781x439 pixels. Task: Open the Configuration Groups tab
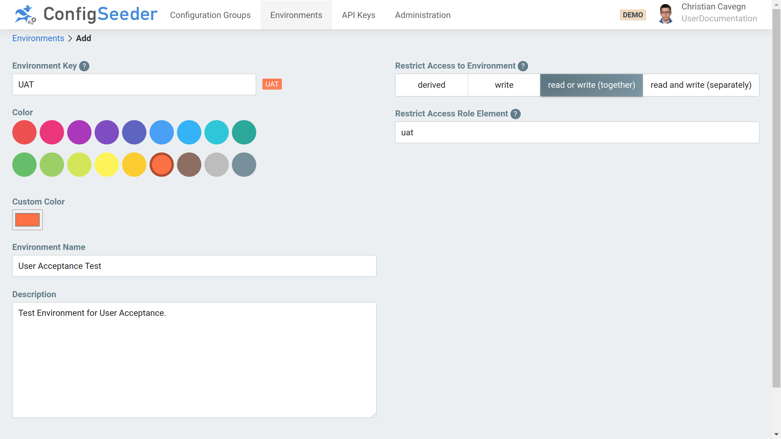(x=210, y=15)
